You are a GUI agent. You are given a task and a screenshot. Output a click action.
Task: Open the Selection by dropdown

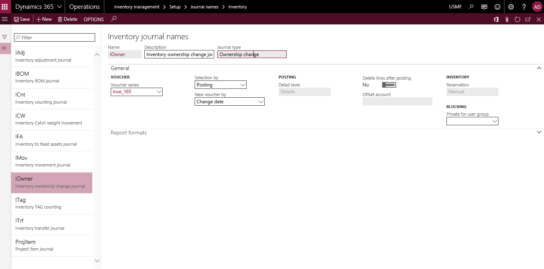243,84
